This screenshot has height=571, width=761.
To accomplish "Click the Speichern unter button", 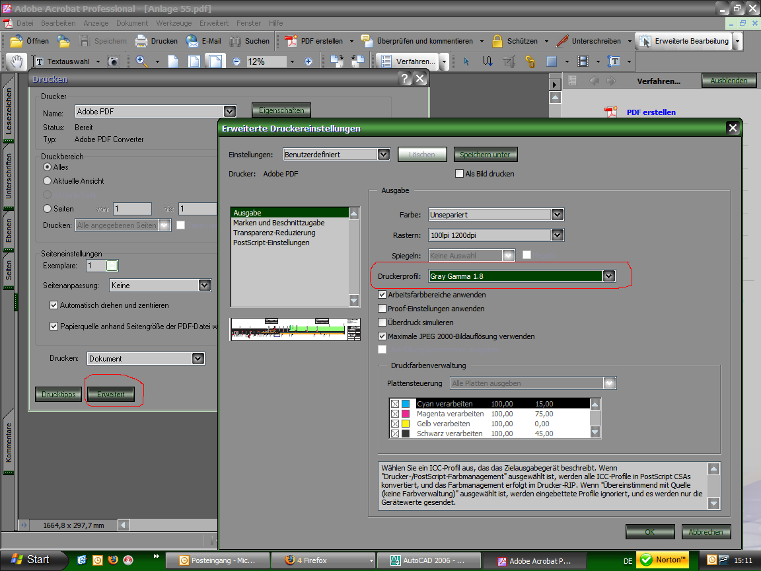I will point(486,155).
